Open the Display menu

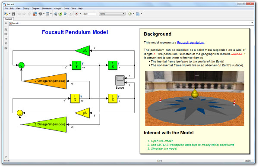tap(26, 9)
